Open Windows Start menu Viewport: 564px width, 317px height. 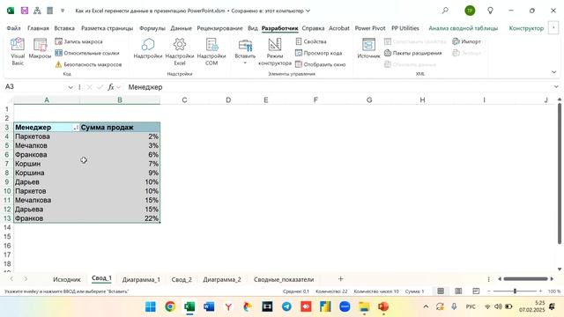coord(151,306)
